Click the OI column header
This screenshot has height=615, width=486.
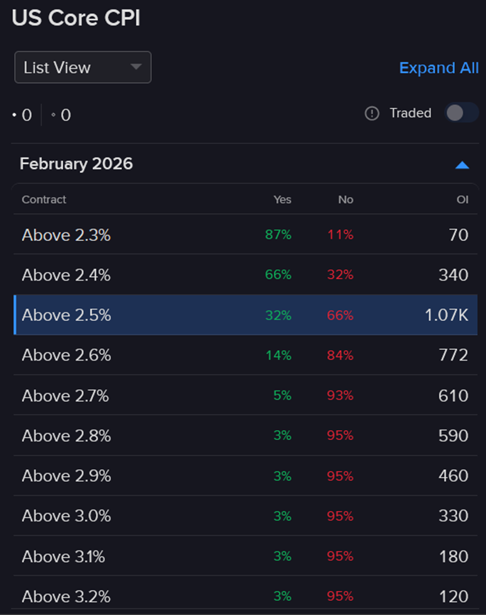463,200
